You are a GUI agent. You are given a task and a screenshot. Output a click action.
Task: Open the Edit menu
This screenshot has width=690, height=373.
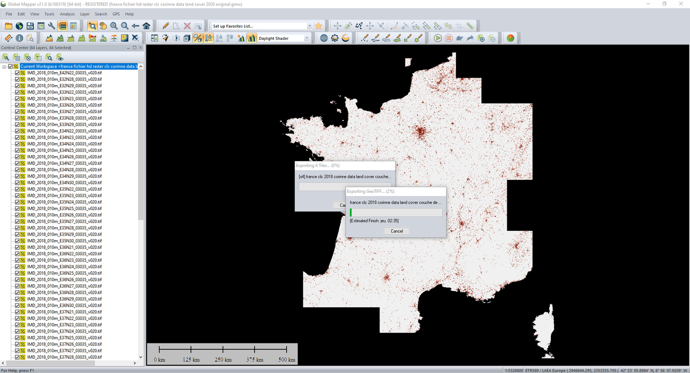[x=21, y=14]
